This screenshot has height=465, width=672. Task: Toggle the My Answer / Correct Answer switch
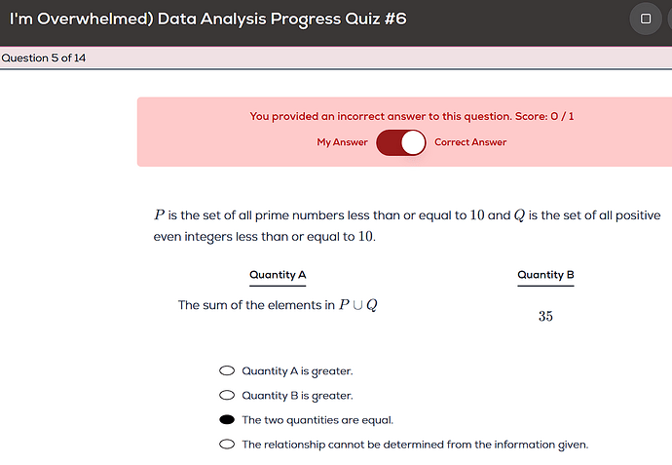[x=401, y=142]
